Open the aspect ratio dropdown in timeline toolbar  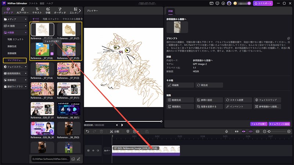pos(136,132)
